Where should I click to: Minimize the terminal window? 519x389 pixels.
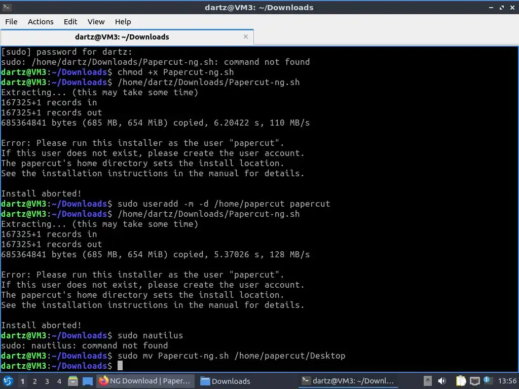tap(491, 7)
